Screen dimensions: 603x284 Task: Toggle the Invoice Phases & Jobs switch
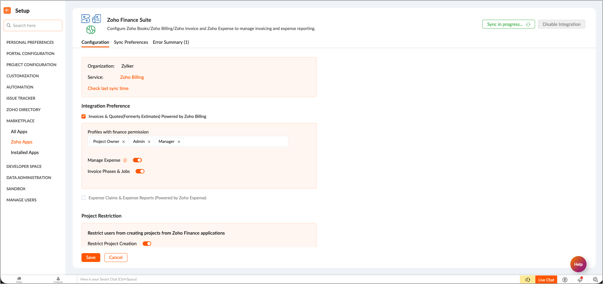tap(140, 171)
